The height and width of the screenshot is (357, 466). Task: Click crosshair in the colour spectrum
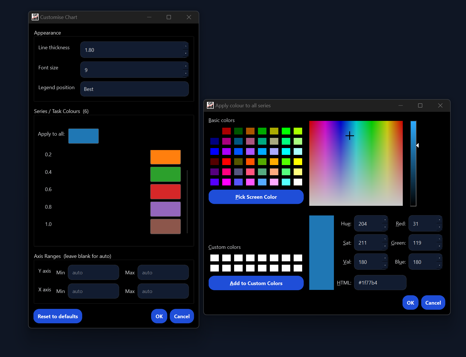coord(350,136)
